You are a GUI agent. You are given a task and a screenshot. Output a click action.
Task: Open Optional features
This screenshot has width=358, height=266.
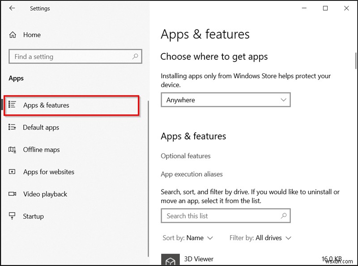[185, 156]
